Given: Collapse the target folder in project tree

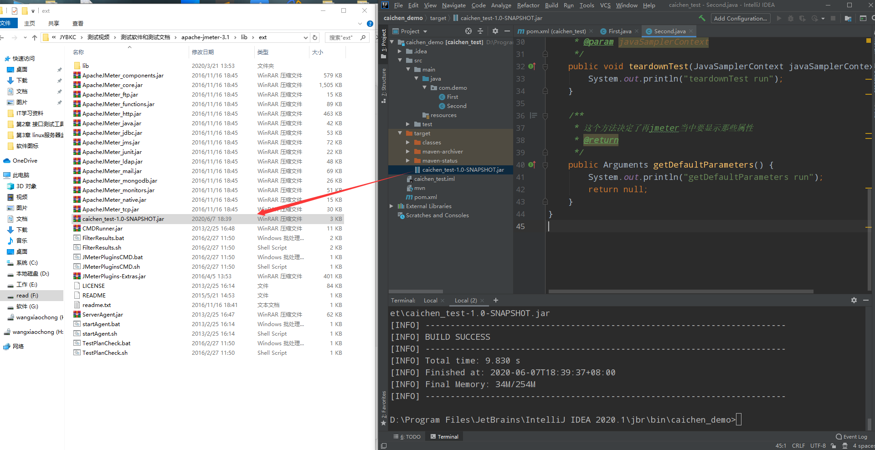Looking at the screenshot, I should tap(400, 133).
